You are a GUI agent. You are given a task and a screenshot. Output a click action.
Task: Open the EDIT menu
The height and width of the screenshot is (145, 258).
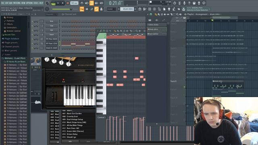point(7,3)
